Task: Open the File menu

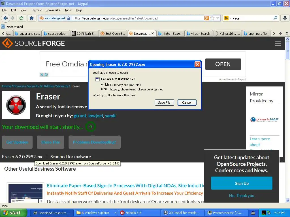Action: (4, 10)
